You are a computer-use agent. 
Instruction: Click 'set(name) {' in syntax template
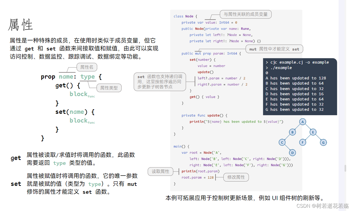coord(75,112)
